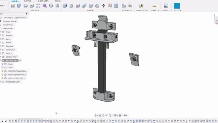Collapse the browser panel using the dot button

coord(27,14)
